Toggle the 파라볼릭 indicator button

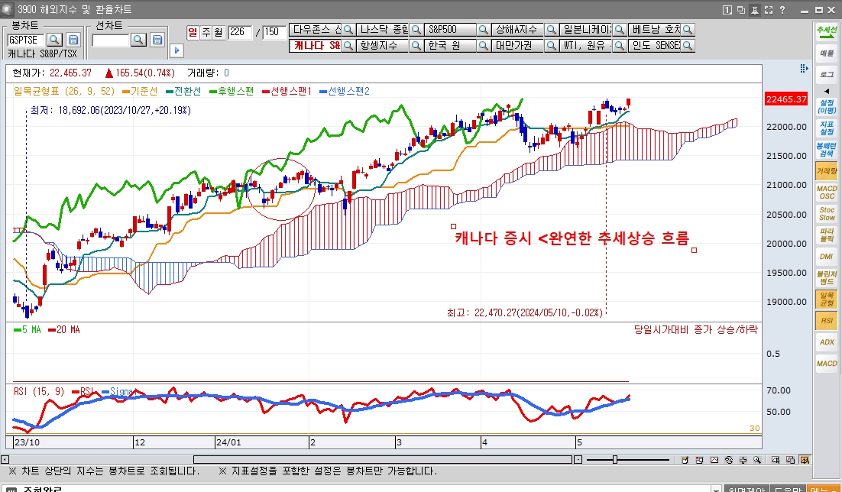[827, 235]
